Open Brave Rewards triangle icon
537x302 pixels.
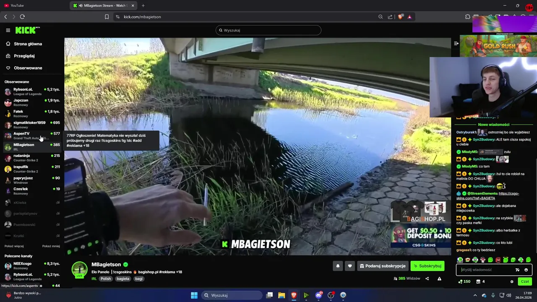click(x=409, y=17)
